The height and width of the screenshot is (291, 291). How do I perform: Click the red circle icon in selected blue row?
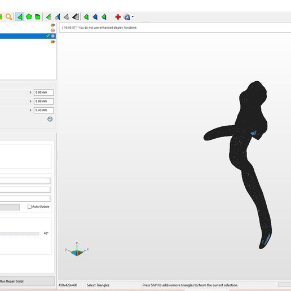click(53, 36)
